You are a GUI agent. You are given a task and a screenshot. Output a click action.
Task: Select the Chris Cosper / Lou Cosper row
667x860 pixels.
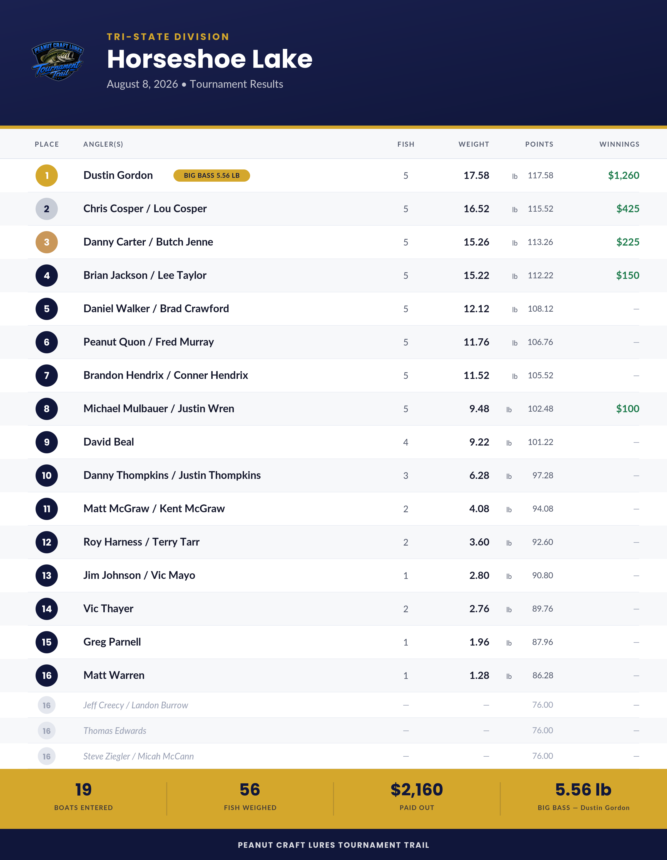[x=333, y=209]
